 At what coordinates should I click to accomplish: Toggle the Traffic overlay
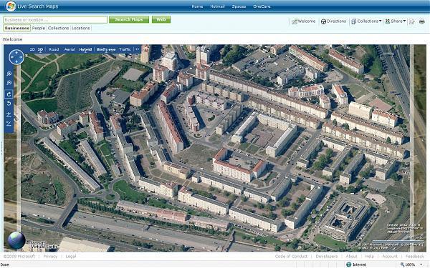(125, 49)
